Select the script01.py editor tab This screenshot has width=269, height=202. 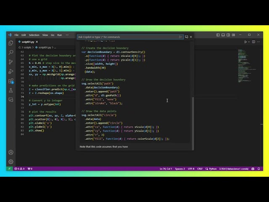coord(28,42)
